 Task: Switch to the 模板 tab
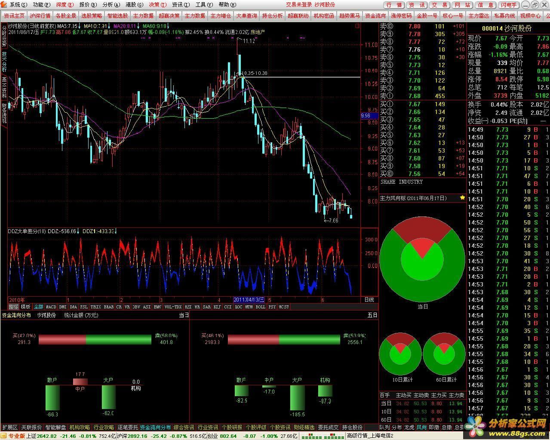pyautogui.click(x=26, y=307)
